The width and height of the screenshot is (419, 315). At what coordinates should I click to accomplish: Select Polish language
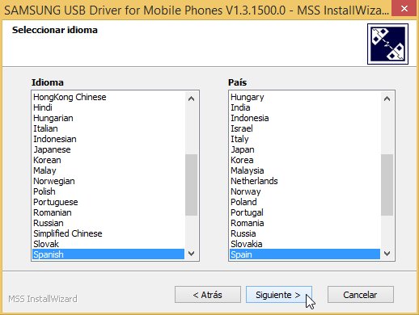point(108,191)
